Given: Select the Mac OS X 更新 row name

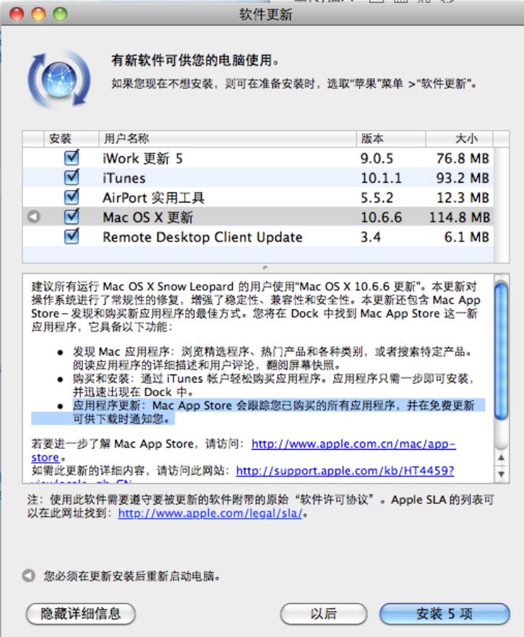Looking at the screenshot, I should click(x=148, y=218).
